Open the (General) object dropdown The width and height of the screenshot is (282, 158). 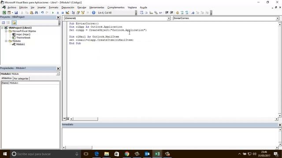pos(168,18)
